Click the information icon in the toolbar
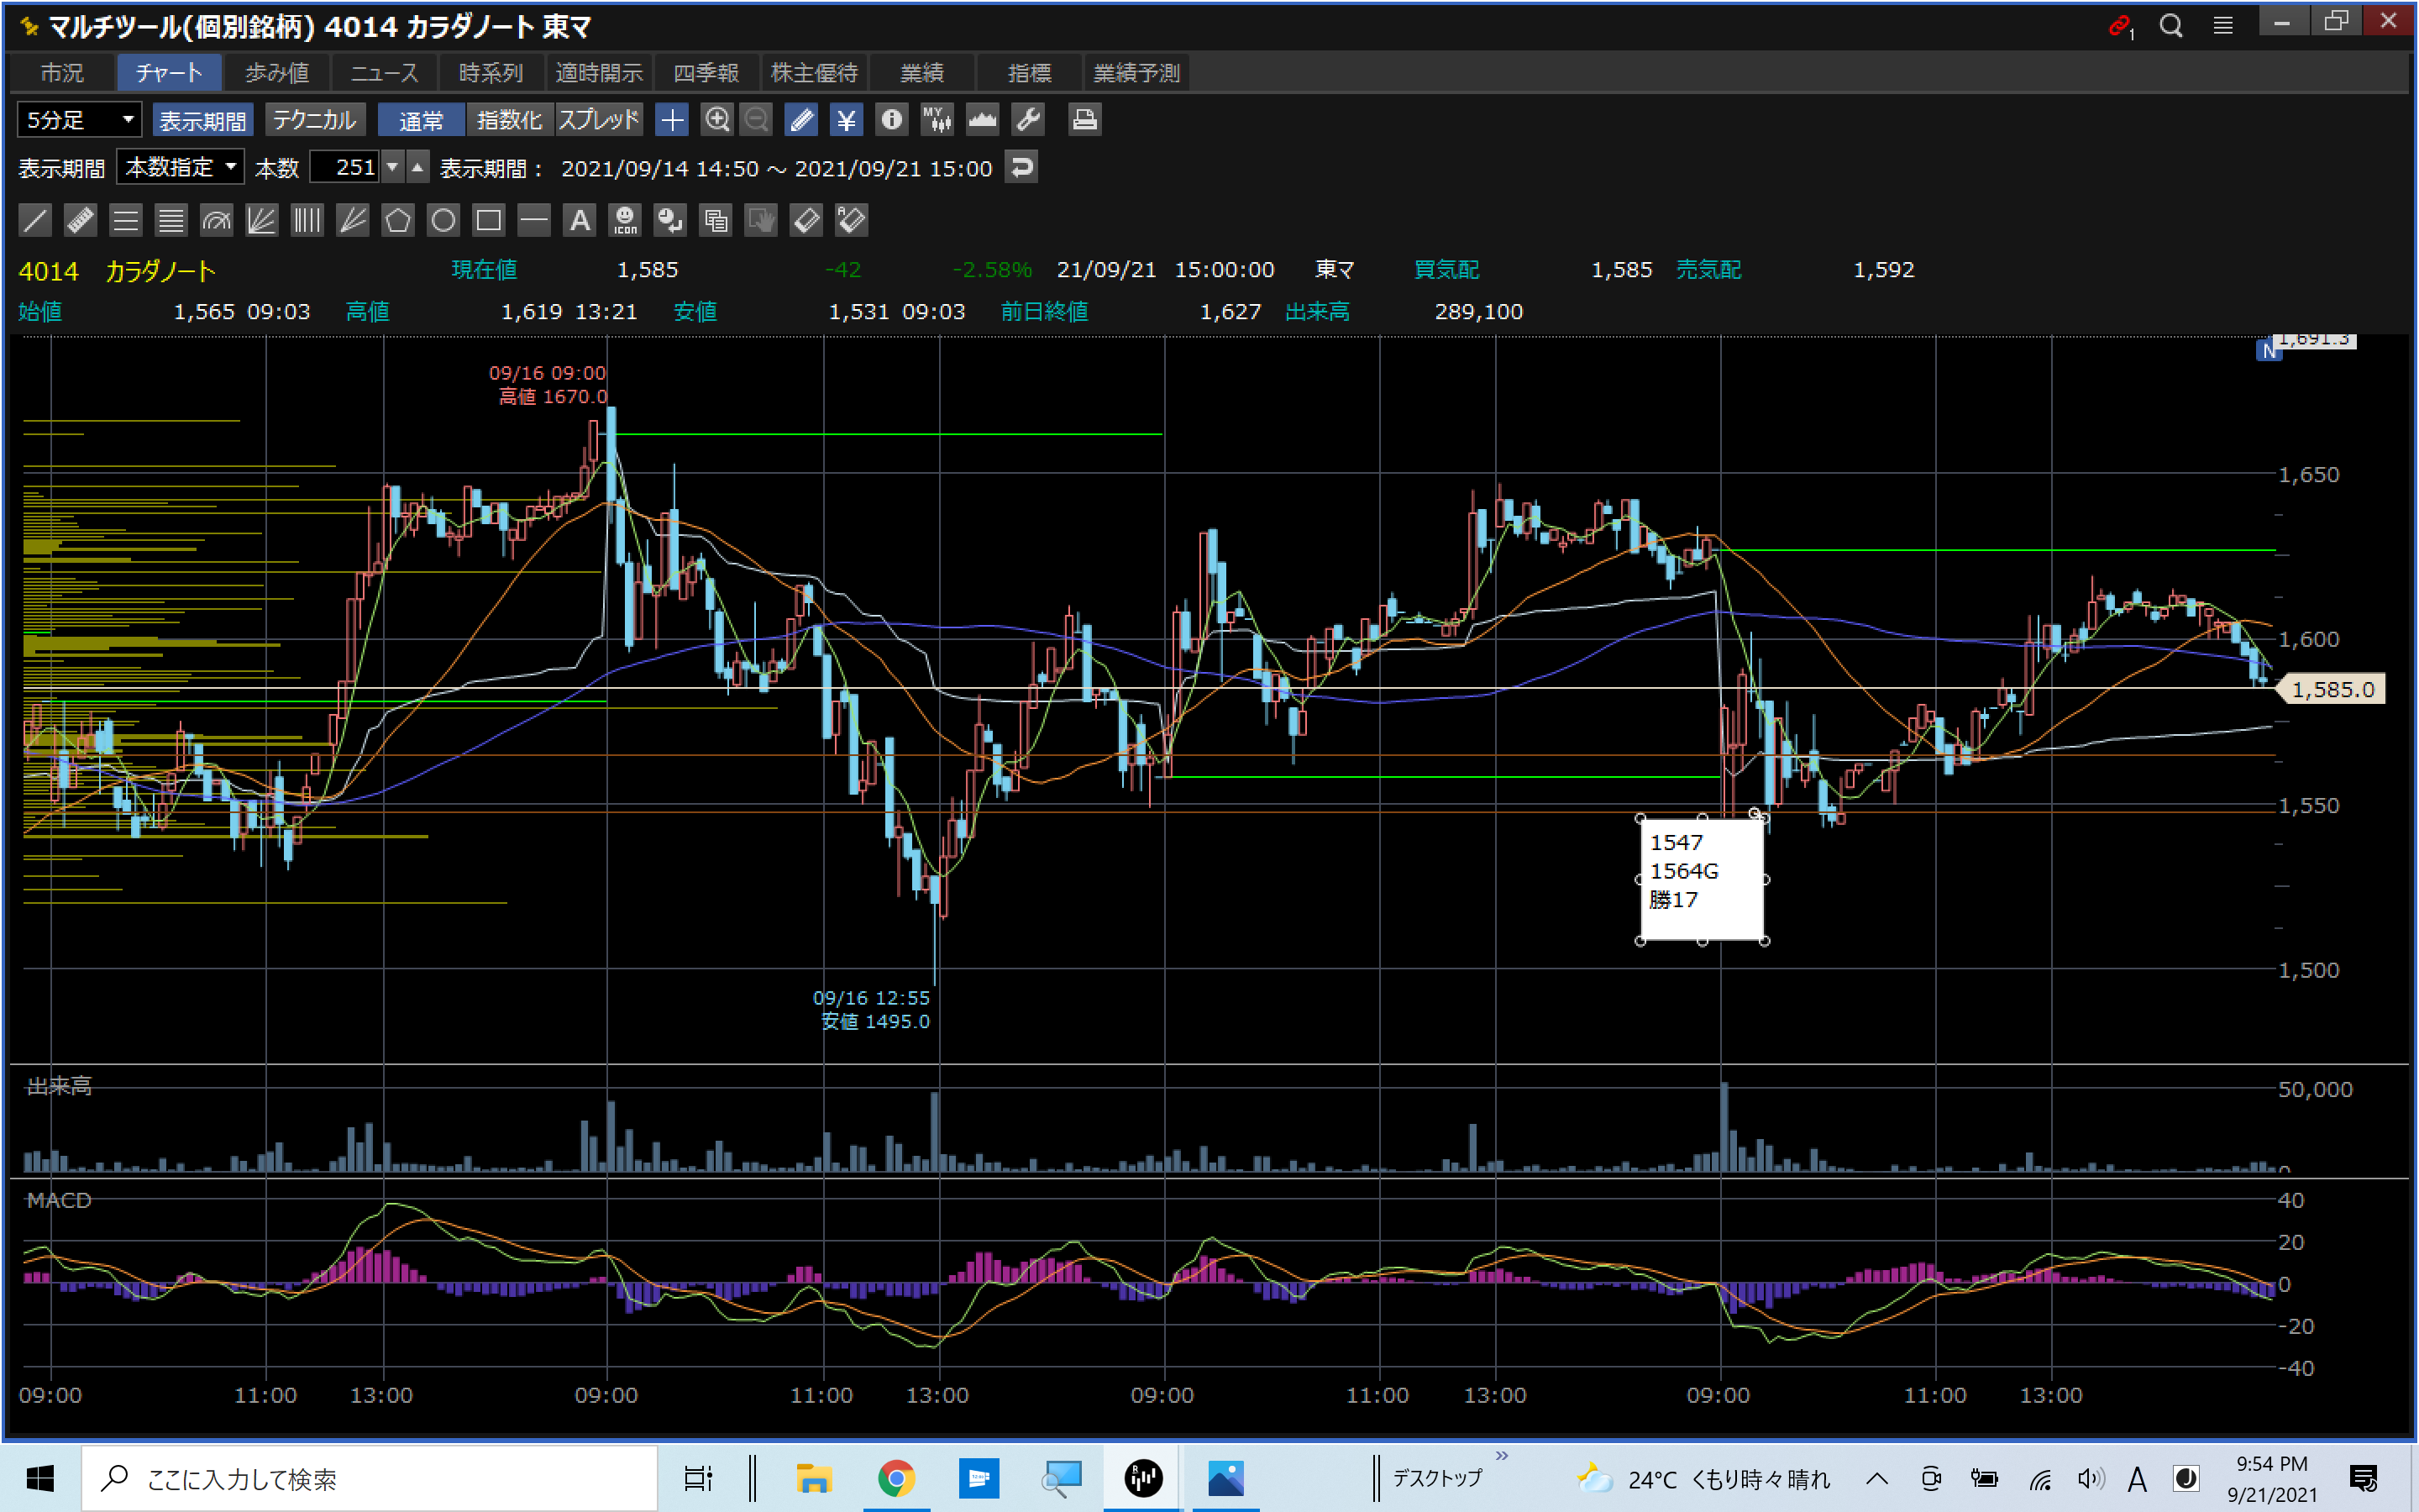Viewport: 2419px width, 1512px height. [x=890, y=120]
